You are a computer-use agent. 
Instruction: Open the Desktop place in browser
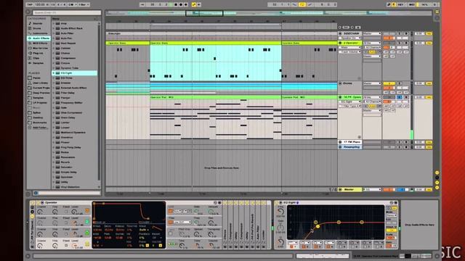coord(38,117)
